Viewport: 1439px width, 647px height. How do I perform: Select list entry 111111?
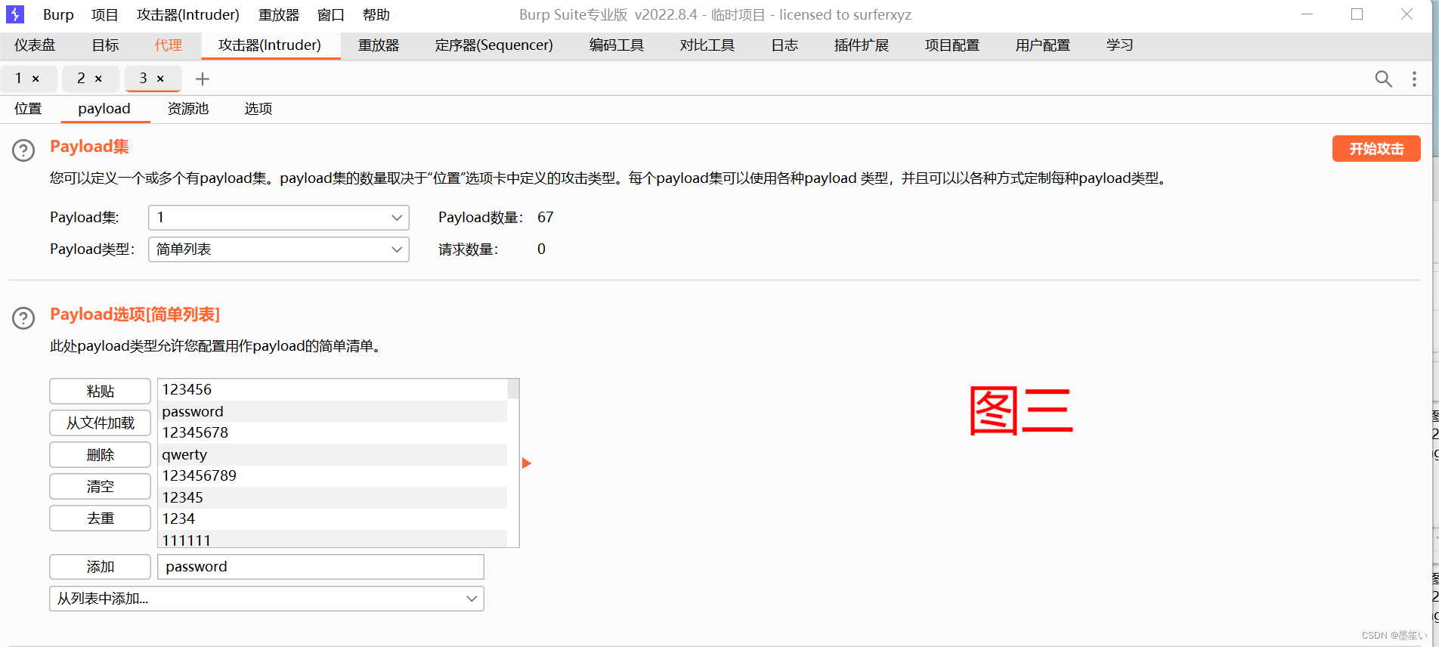point(333,539)
